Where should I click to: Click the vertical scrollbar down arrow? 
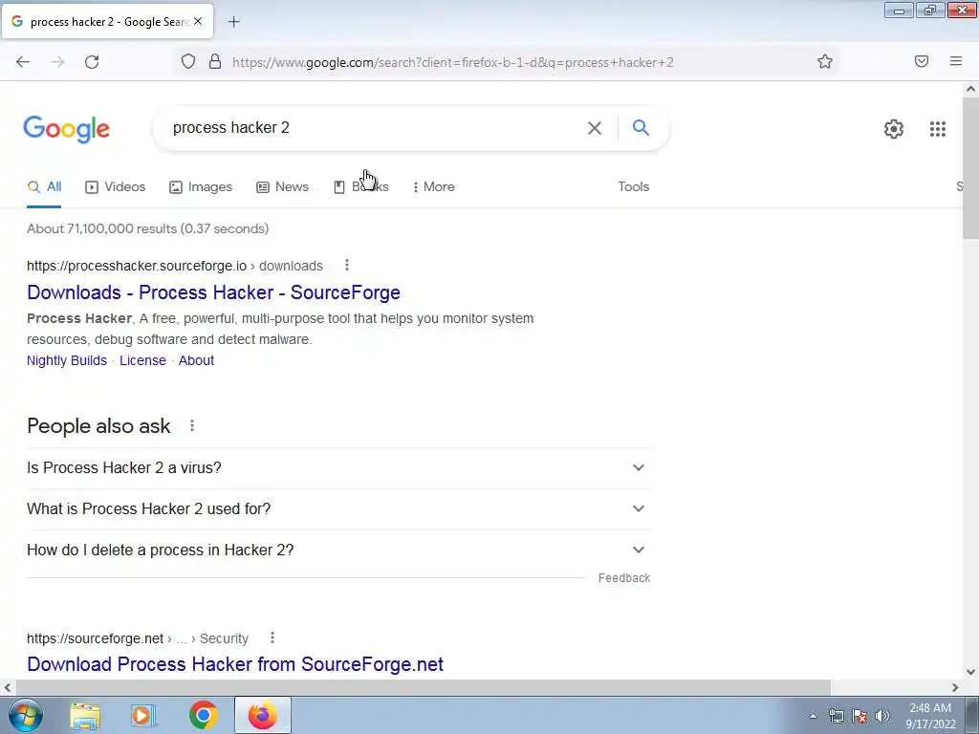coord(970,672)
